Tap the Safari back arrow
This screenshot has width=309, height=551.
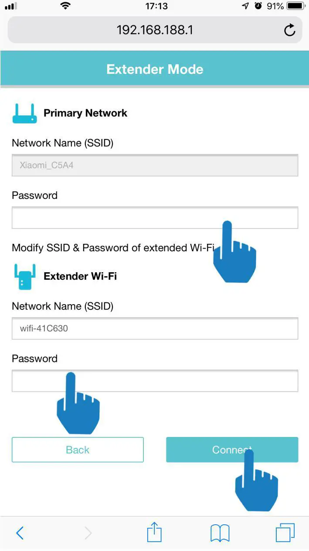tap(20, 533)
